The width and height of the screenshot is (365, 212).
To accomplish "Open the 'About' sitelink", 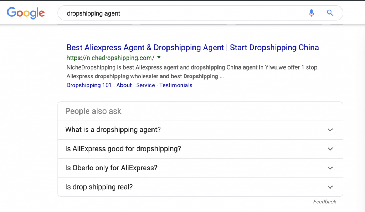I will (x=124, y=85).
